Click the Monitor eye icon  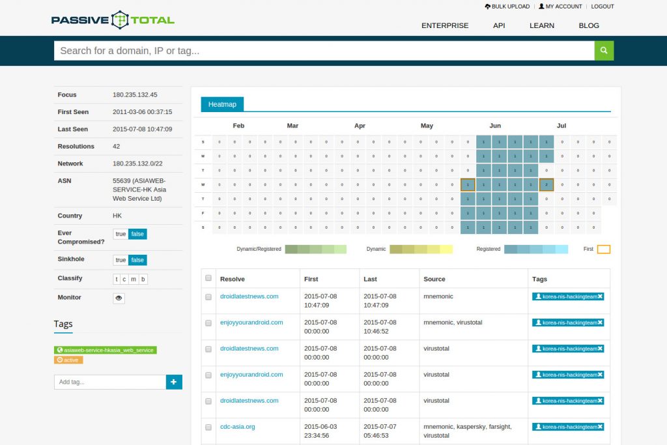click(x=119, y=298)
